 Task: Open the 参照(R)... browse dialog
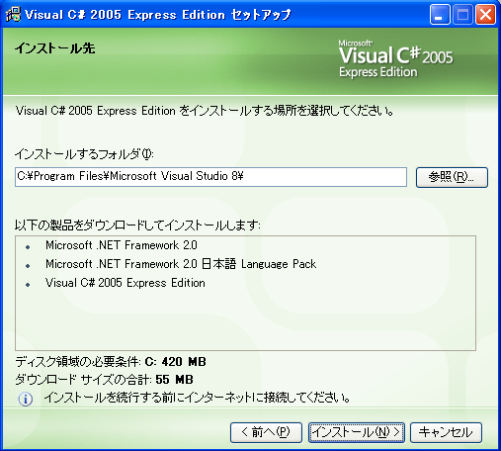pos(452,177)
